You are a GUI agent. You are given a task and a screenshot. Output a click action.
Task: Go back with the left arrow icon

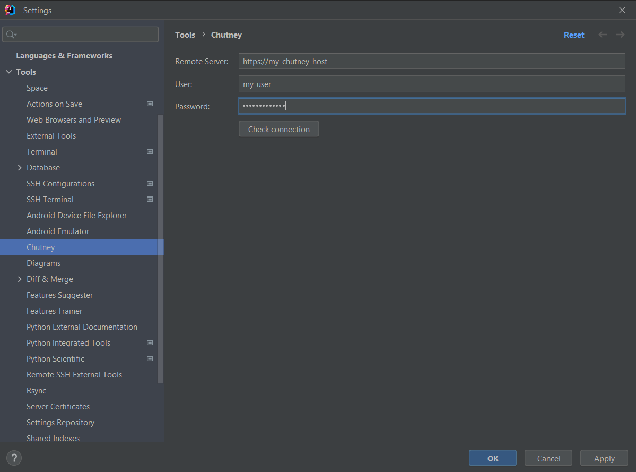pos(603,35)
